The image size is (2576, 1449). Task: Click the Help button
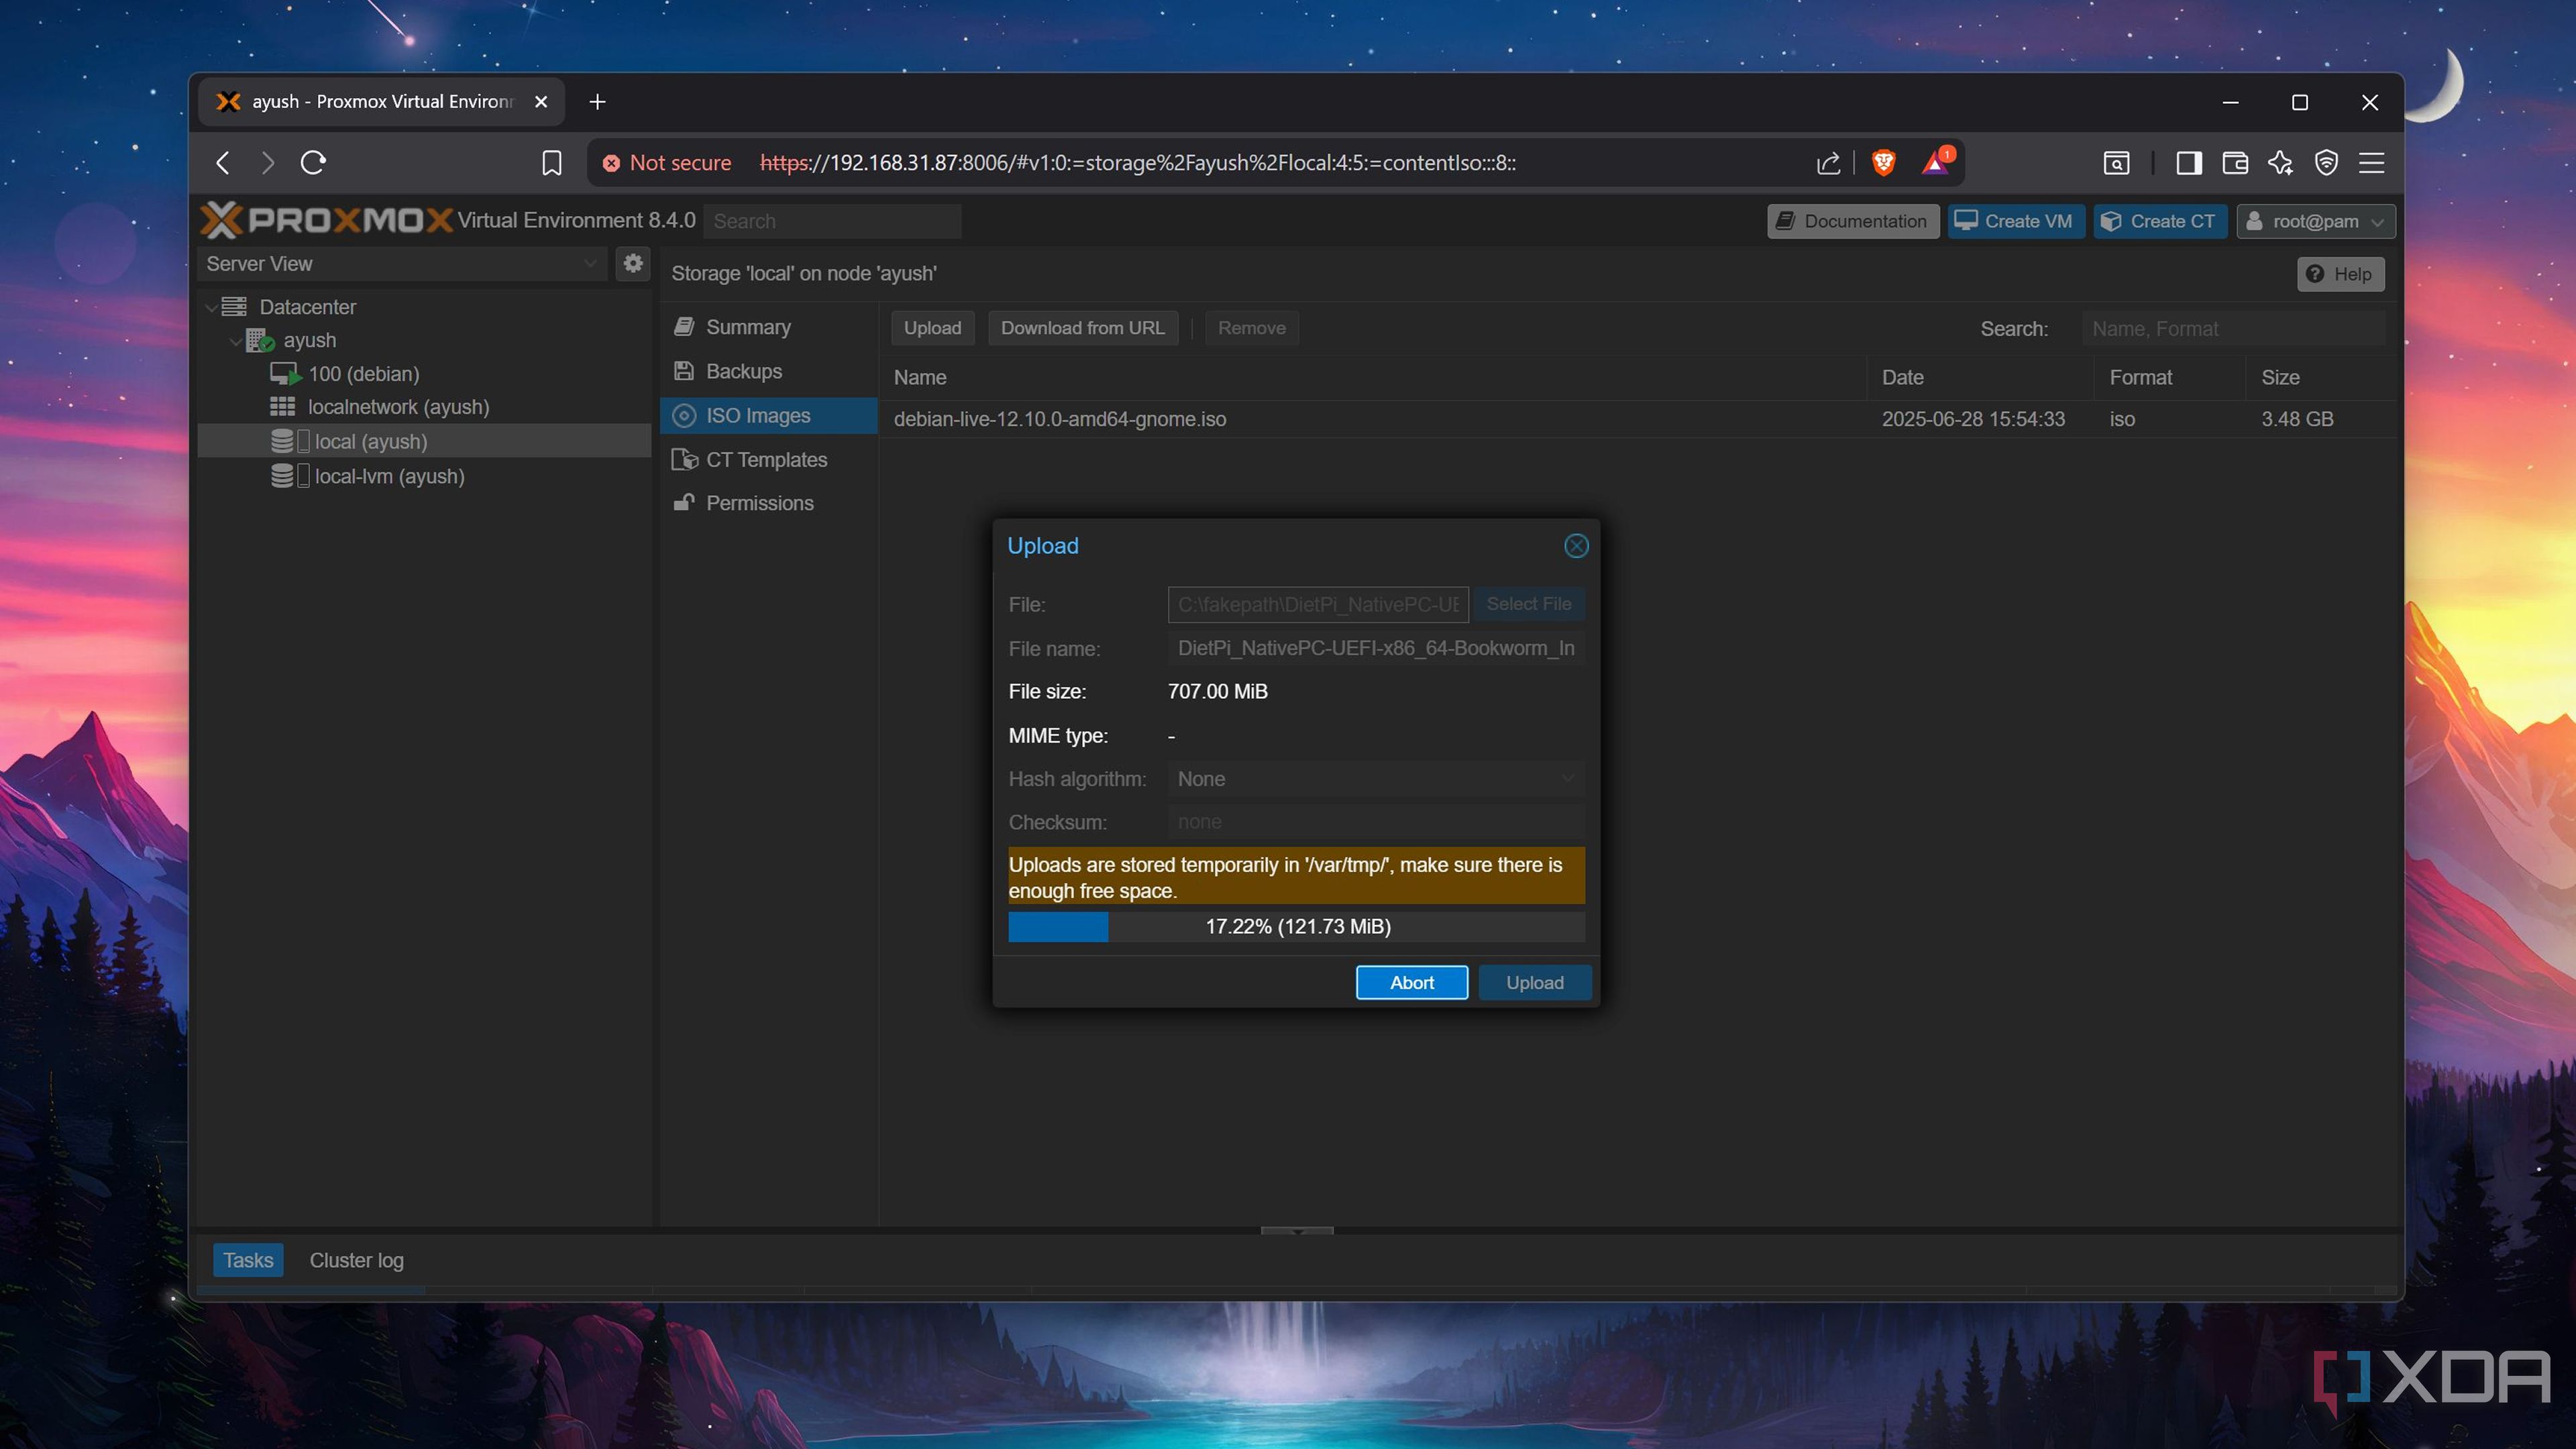click(x=2340, y=274)
